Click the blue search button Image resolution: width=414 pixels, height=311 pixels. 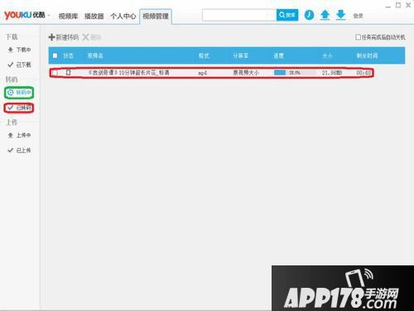pos(287,15)
